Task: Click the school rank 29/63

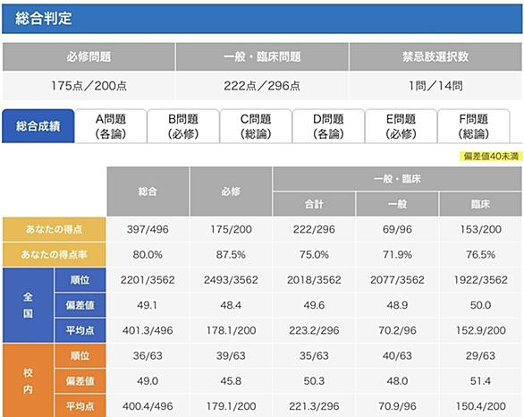Action: coord(480,356)
